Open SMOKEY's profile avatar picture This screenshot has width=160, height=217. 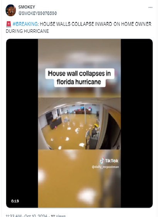[10, 10]
